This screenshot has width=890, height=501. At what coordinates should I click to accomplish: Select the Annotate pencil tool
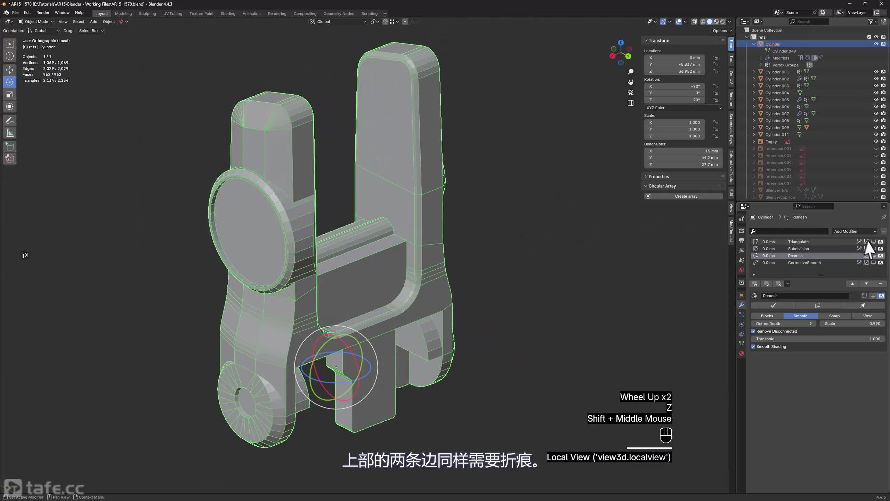click(10, 121)
